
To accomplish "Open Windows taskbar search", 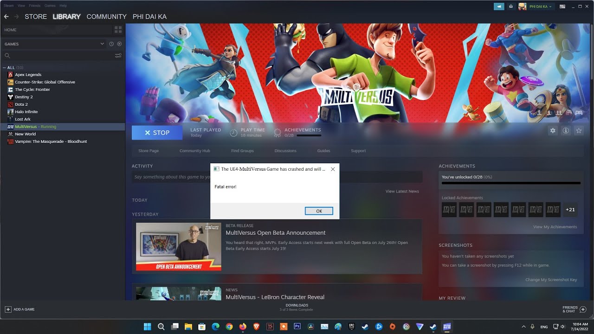I will pos(161,327).
